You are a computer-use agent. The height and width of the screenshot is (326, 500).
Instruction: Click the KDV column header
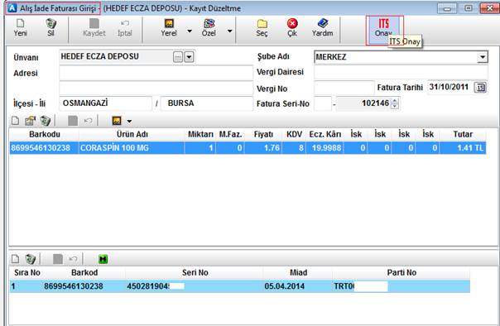pyautogui.click(x=294, y=134)
